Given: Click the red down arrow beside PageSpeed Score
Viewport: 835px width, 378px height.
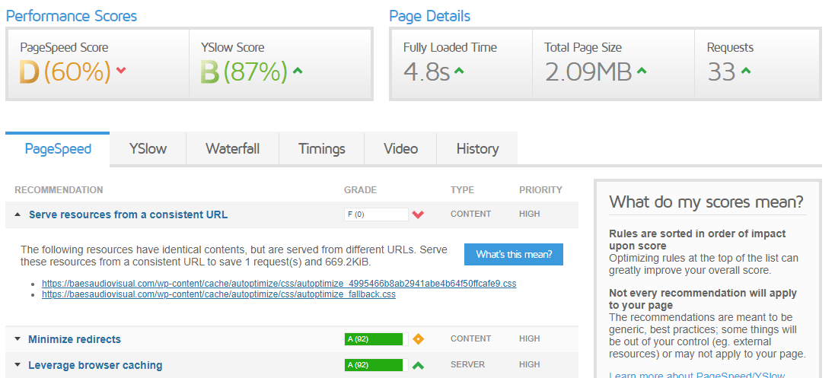Looking at the screenshot, I should [x=121, y=70].
